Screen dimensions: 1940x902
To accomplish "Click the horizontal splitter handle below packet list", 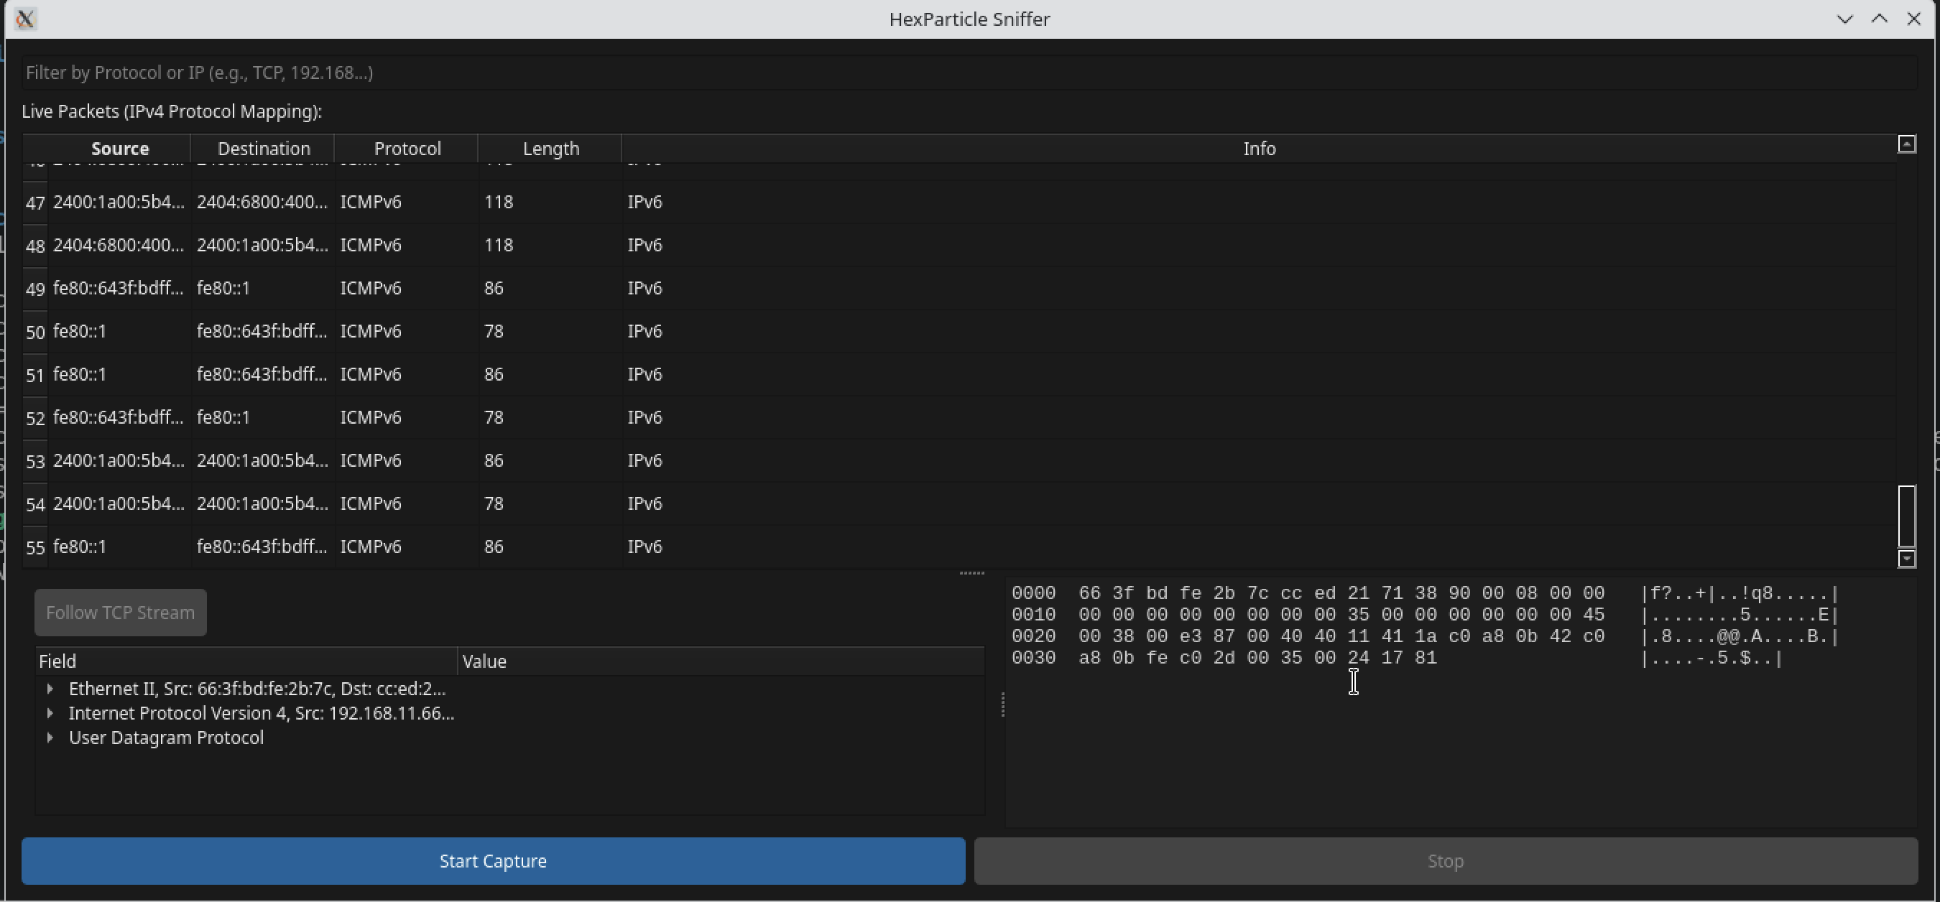I will point(971,574).
